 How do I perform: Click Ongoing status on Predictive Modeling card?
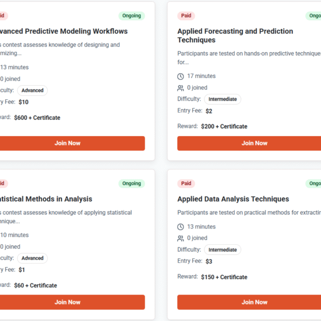click(131, 16)
